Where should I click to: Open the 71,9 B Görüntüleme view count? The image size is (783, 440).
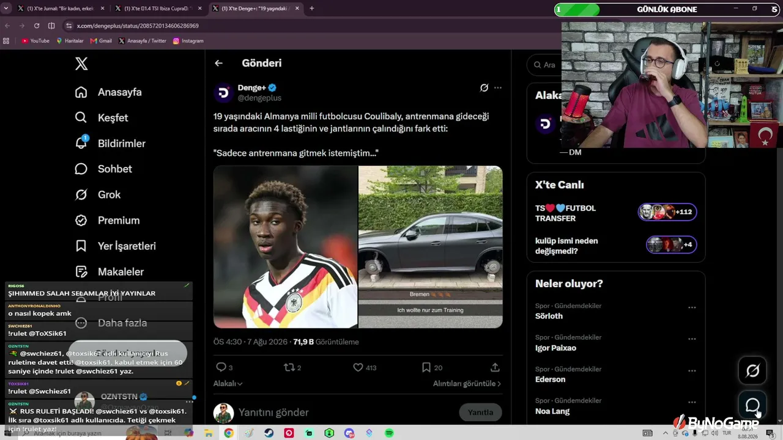(326, 342)
